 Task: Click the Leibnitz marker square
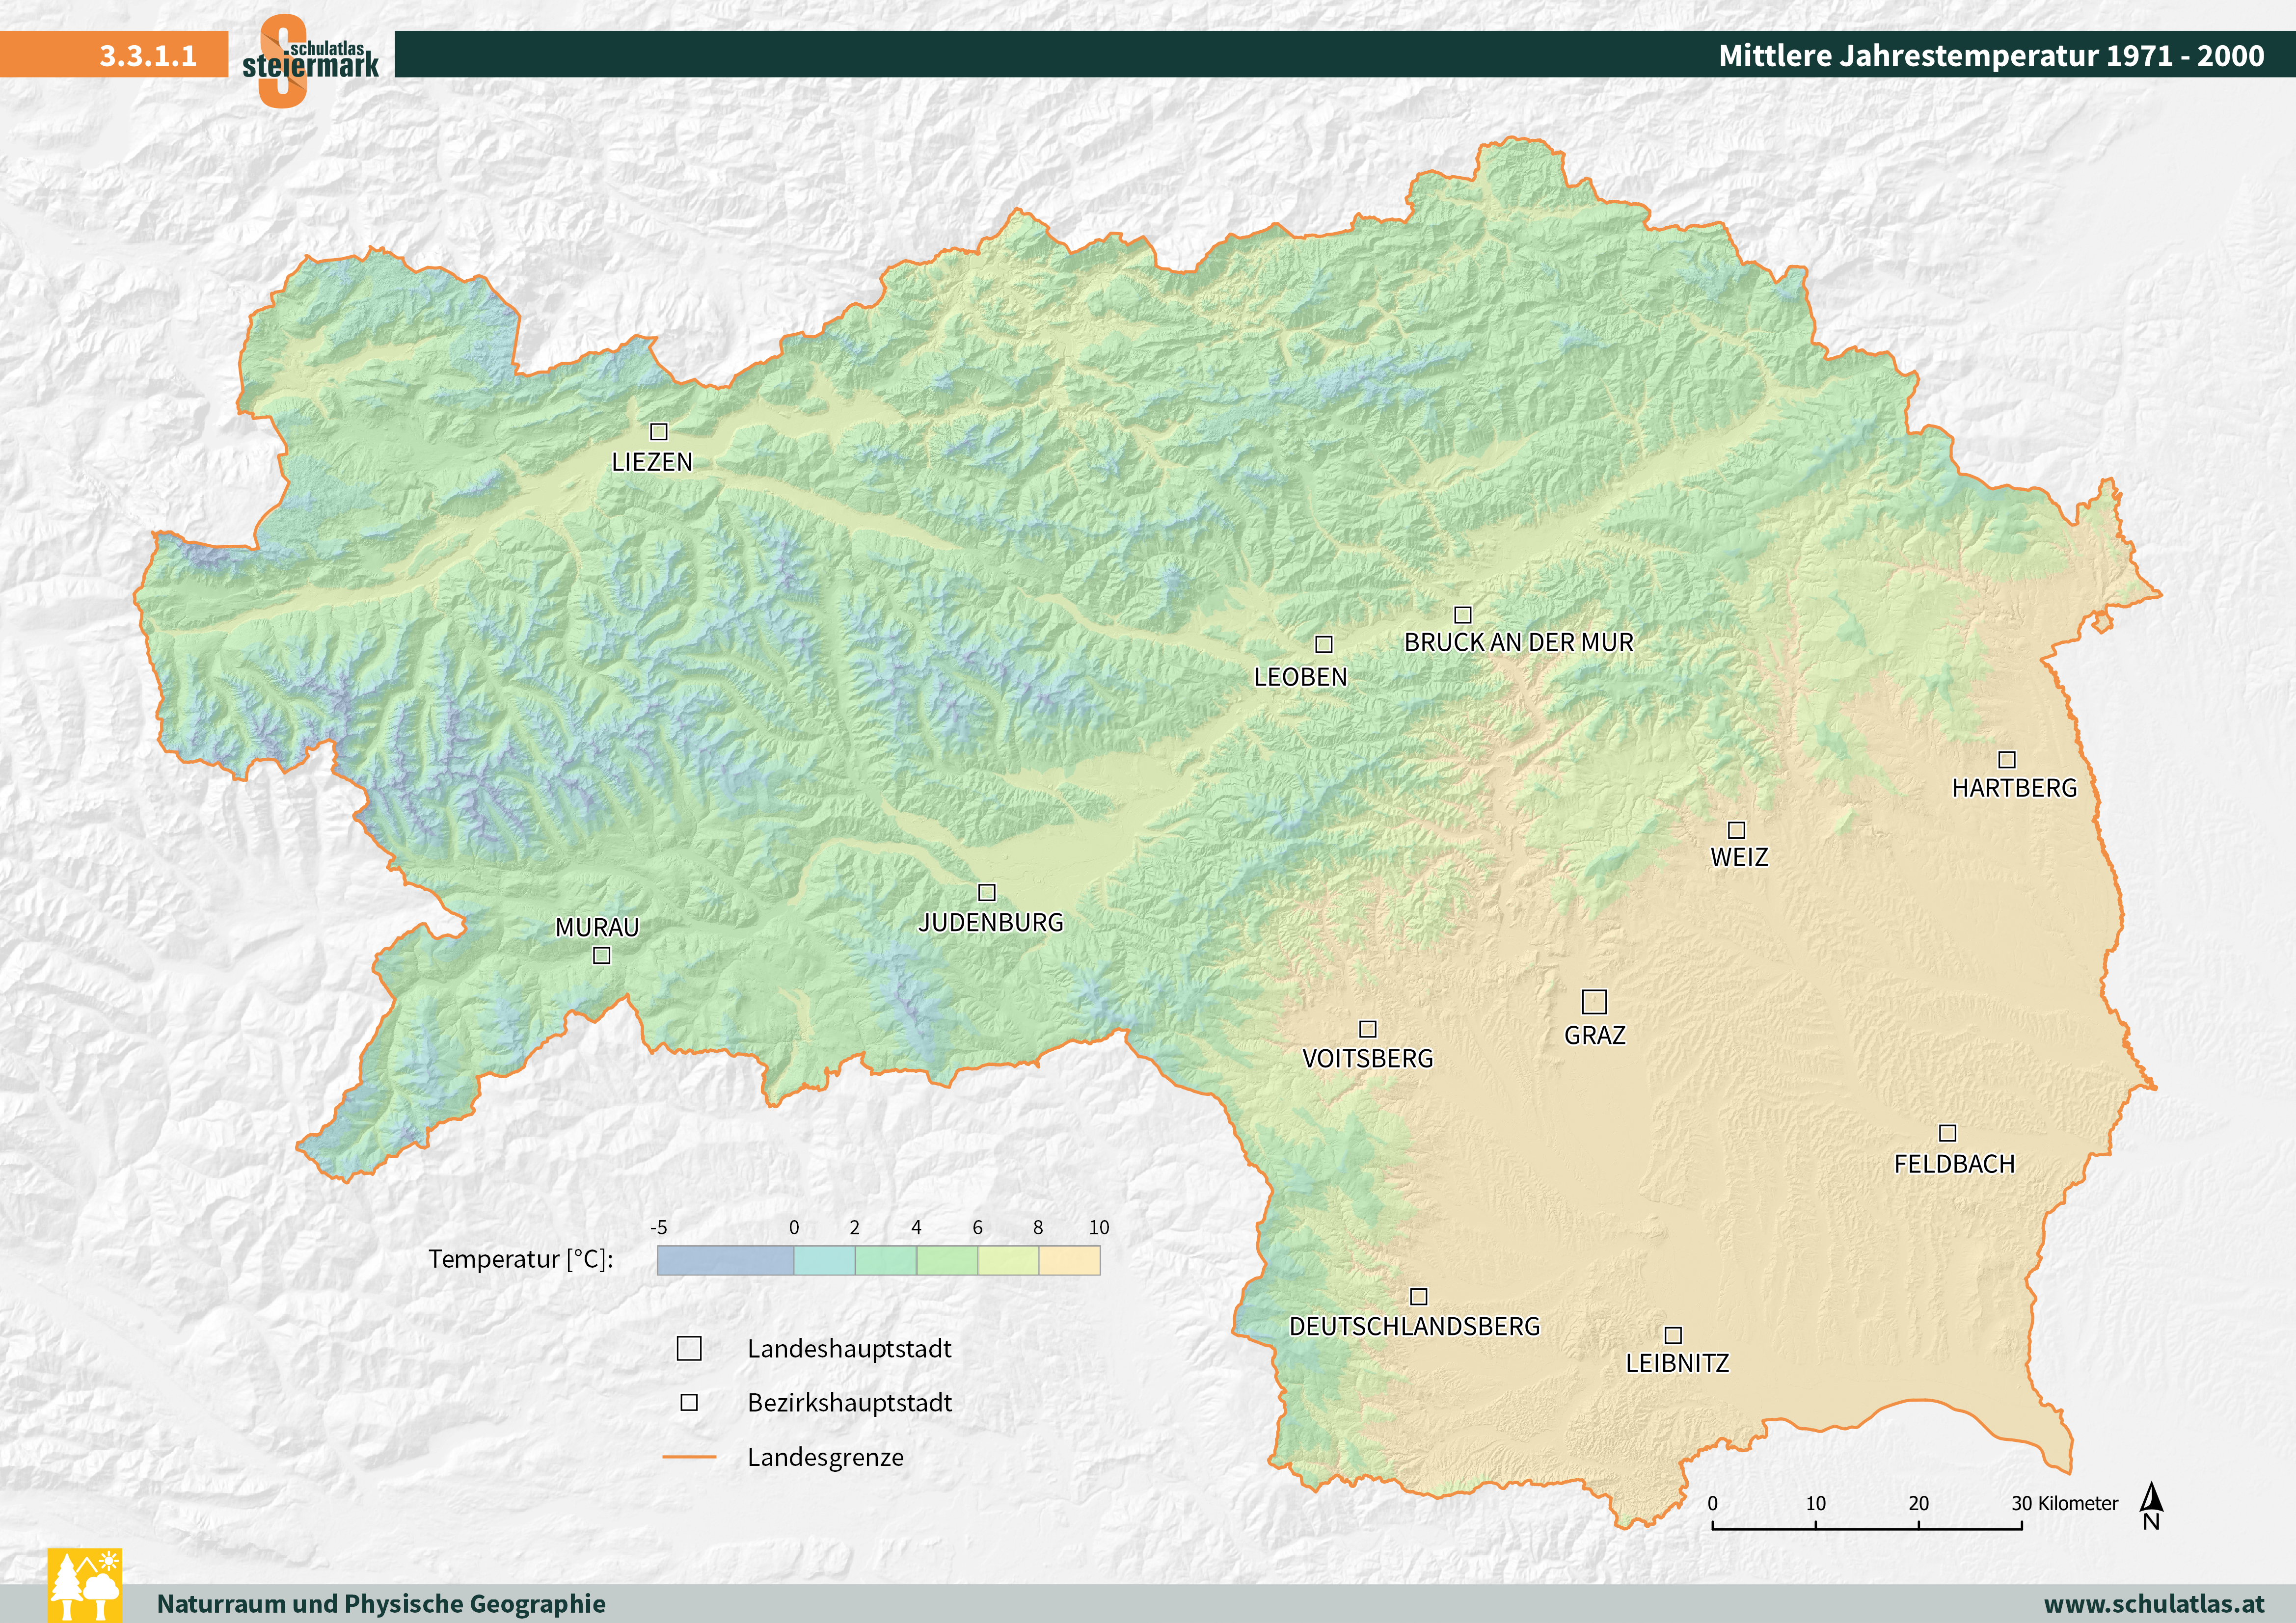tap(1673, 1335)
